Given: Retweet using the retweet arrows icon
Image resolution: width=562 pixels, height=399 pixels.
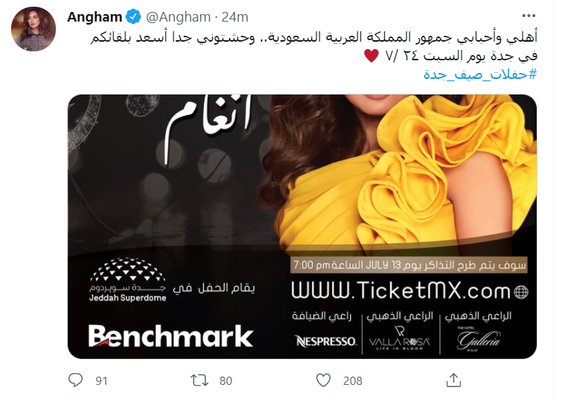Looking at the screenshot, I should 199,380.
